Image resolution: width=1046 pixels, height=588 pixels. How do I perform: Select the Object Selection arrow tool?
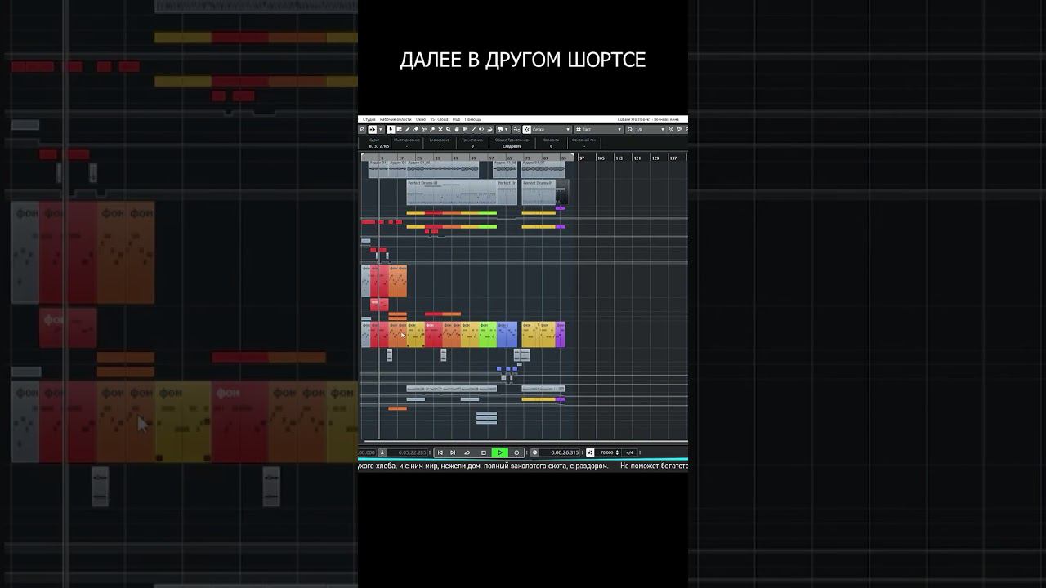pos(391,129)
